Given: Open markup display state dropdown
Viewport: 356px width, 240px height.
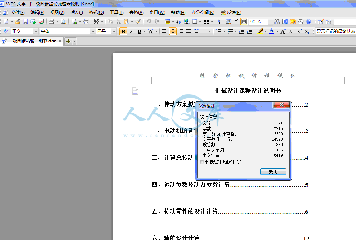Looking at the screenshot, I should pyautogui.click(x=336, y=31).
